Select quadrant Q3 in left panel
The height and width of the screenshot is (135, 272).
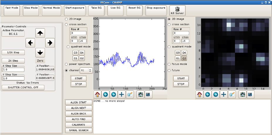coord(75,53)
